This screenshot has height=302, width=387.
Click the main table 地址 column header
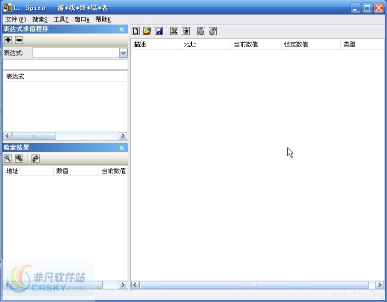coord(206,44)
